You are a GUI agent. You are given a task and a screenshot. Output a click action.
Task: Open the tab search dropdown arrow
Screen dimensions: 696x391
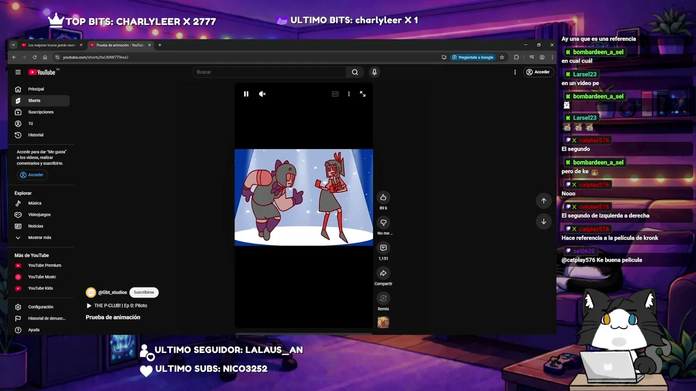tap(13, 45)
